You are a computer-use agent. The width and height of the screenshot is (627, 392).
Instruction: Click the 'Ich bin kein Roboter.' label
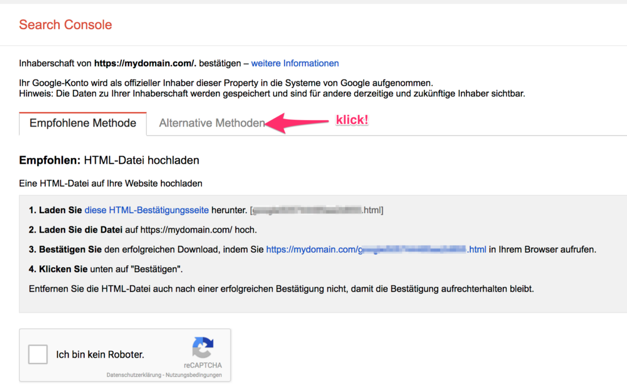click(100, 354)
